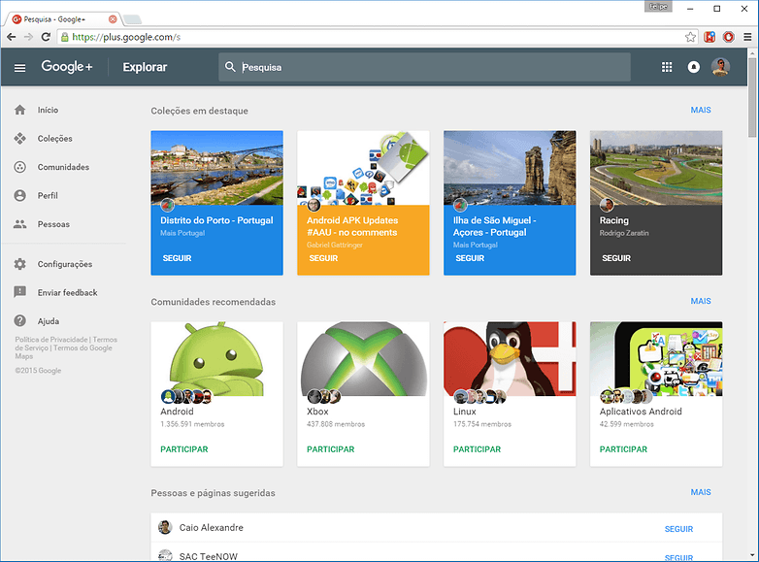This screenshot has height=562, width=759.
Task: Click the search magnifier icon
Action: pos(230,67)
